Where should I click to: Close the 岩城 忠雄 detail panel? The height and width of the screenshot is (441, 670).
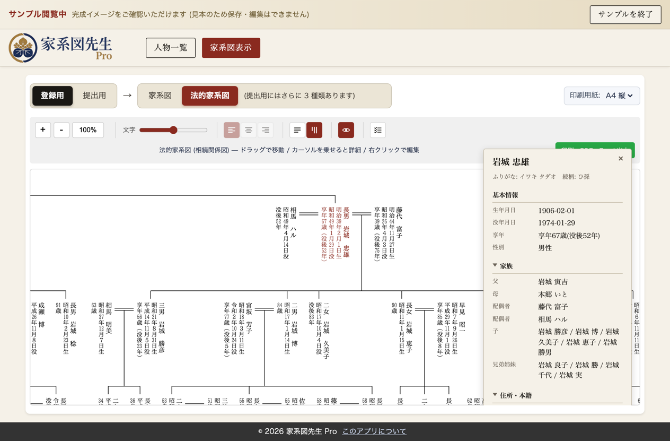621,159
